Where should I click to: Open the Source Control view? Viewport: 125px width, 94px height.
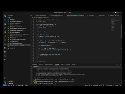5,24
